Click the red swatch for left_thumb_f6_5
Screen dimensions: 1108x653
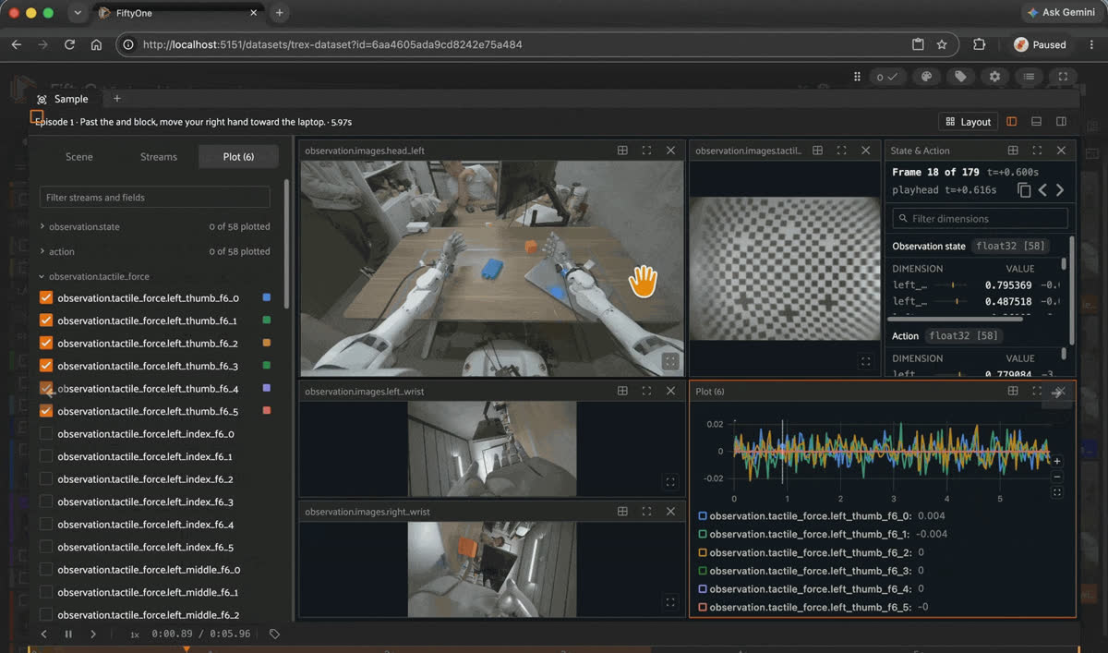(x=267, y=410)
